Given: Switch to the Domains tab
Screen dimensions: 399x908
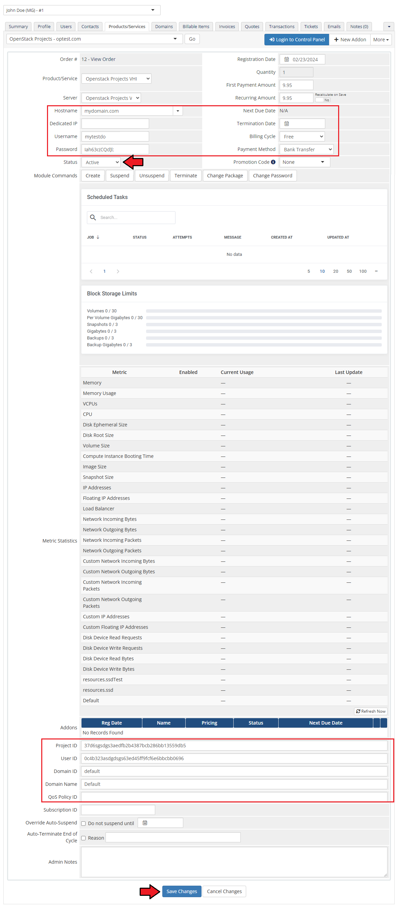Looking at the screenshot, I should [x=164, y=26].
